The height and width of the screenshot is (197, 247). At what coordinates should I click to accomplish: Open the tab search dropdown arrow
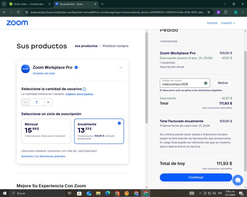4,4
